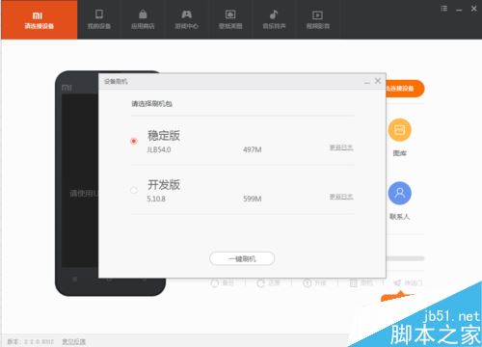Click the shopping bag icon in top bar
The image size is (482, 347).
[143, 14]
